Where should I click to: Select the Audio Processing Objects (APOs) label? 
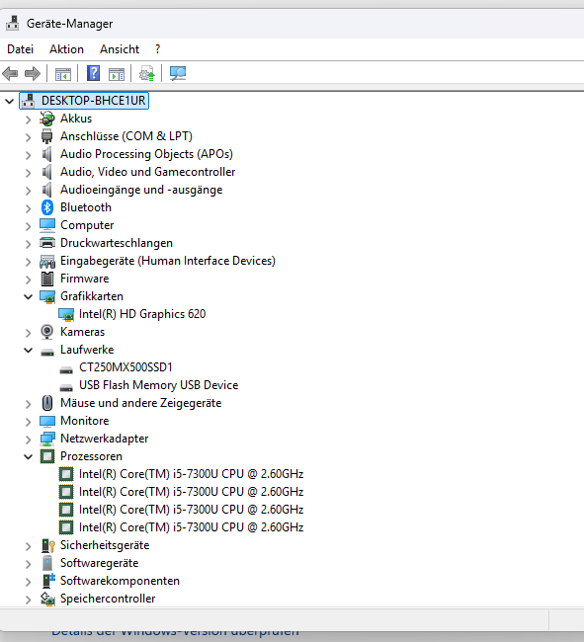(x=146, y=154)
